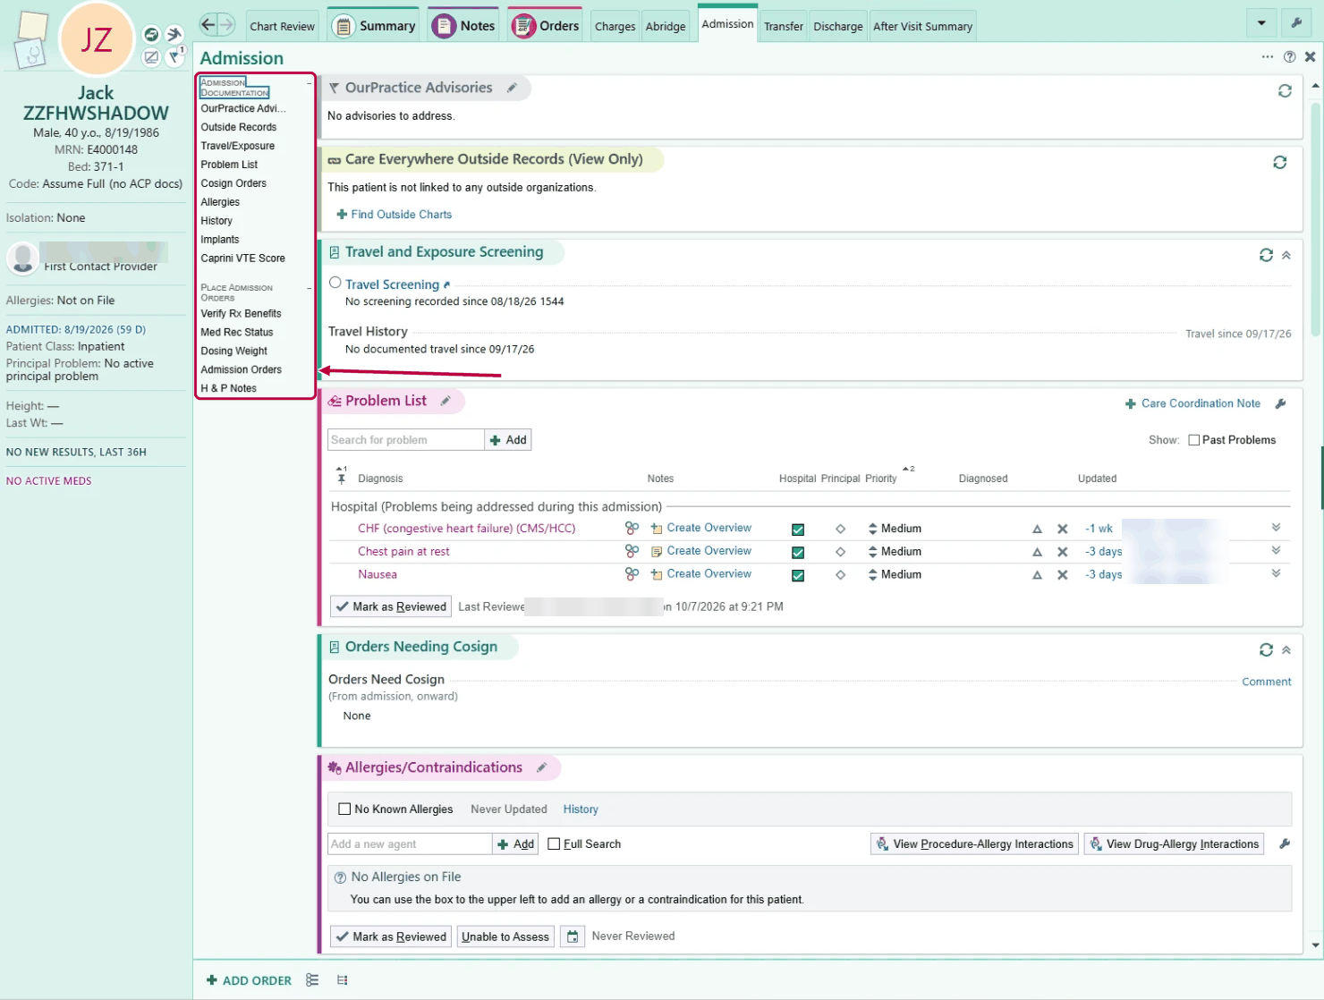Refresh the Orders Needing Cosign section
Image resolution: width=1324 pixels, height=1000 pixels.
pyautogui.click(x=1266, y=649)
